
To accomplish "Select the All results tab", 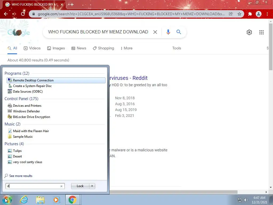I will [12, 48].
